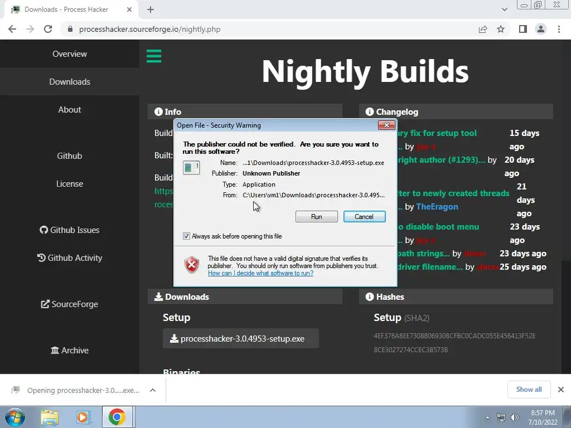Viewport: 571px width, 428px height.
Task: Open the Windows Start menu
Action: pos(14,417)
